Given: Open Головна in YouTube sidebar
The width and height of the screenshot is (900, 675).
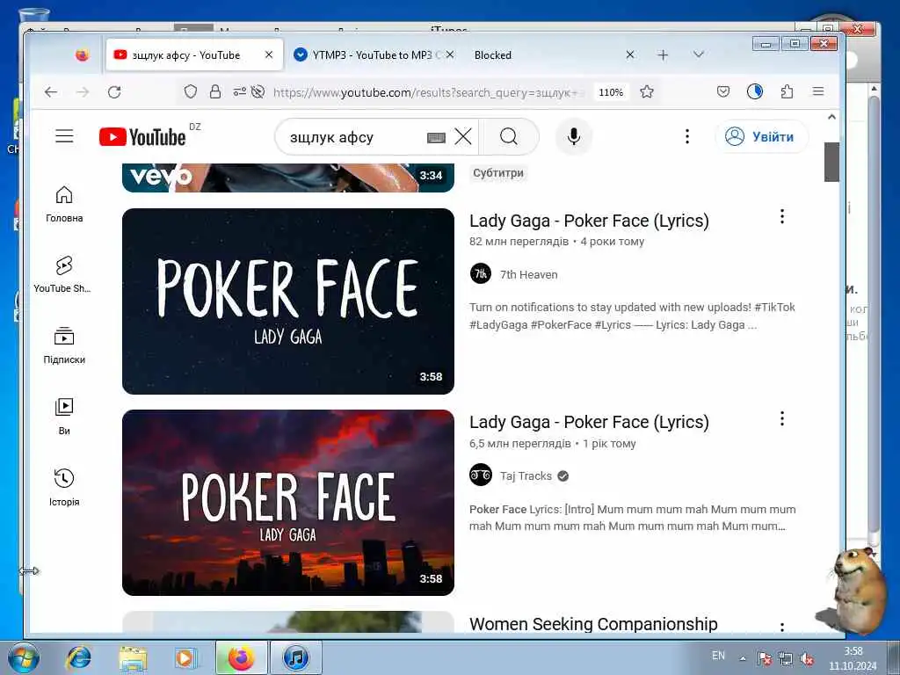Looking at the screenshot, I should click(x=64, y=204).
